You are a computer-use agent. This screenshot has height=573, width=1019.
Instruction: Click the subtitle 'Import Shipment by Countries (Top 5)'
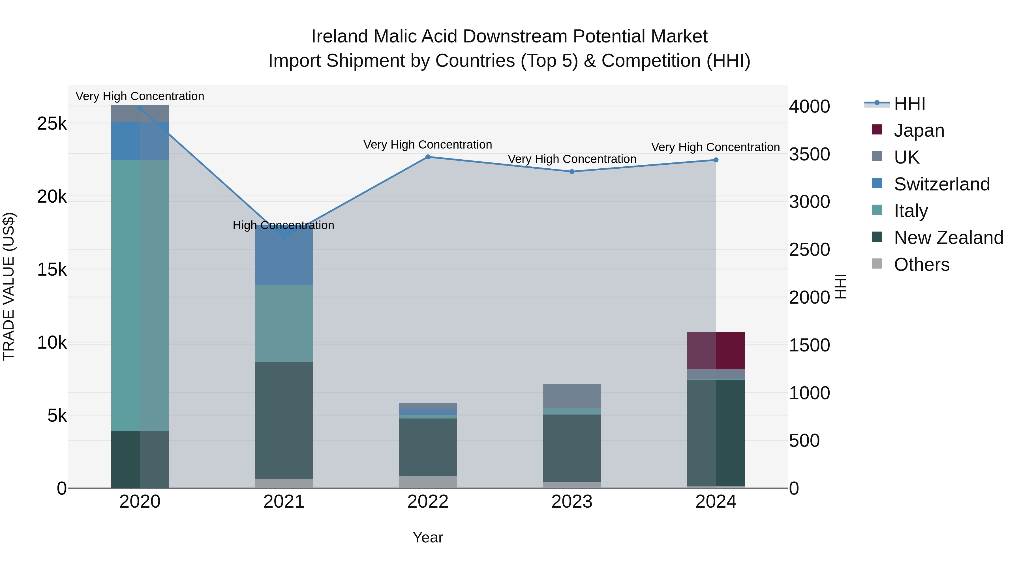[423, 61]
